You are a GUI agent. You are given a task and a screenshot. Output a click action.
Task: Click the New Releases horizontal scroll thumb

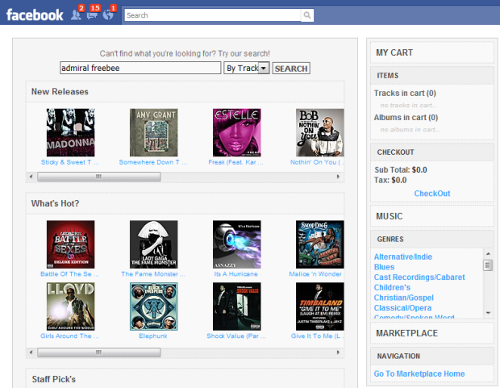pyautogui.click(x=99, y=177)
